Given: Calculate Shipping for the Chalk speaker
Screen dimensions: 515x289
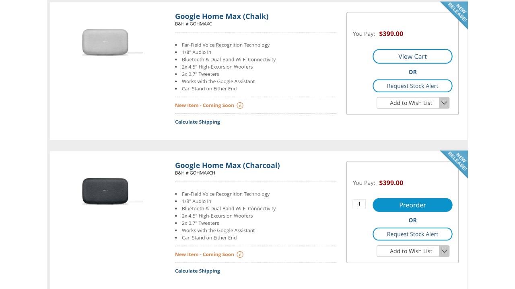Looking at the screenshot, I should pyautogui.click(x=198, y=122).
